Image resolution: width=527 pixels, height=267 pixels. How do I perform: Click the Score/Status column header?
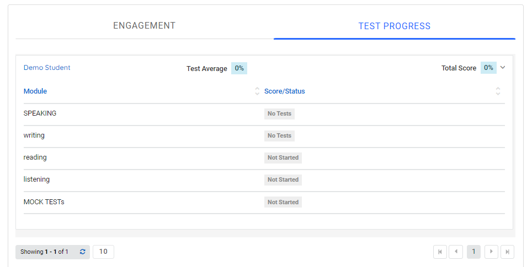(284, 91)
